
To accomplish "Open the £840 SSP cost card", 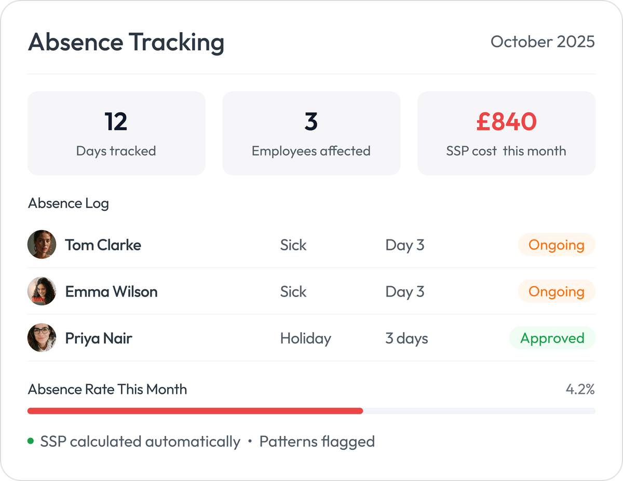I will (x=506, y=133).
